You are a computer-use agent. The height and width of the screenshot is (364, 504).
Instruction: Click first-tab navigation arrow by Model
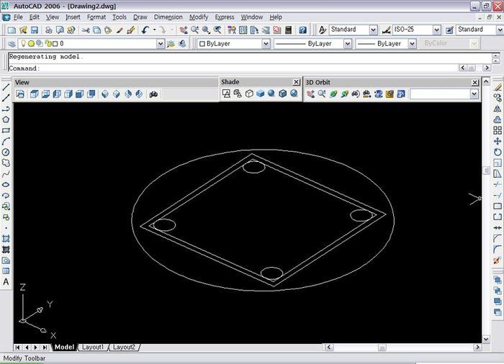point(17,347)
